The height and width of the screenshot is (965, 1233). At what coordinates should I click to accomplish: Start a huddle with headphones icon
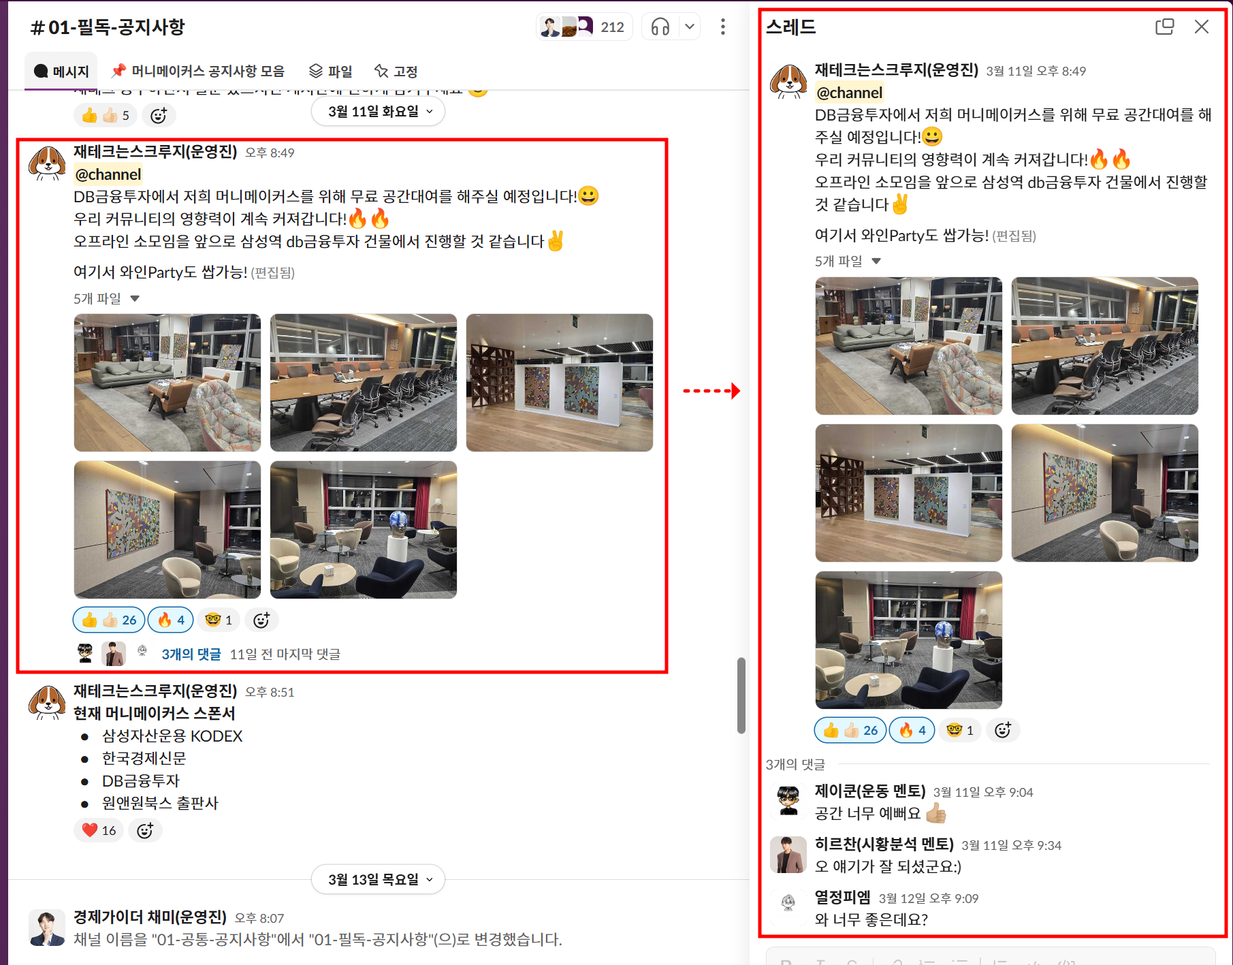[x=660, y=27]
